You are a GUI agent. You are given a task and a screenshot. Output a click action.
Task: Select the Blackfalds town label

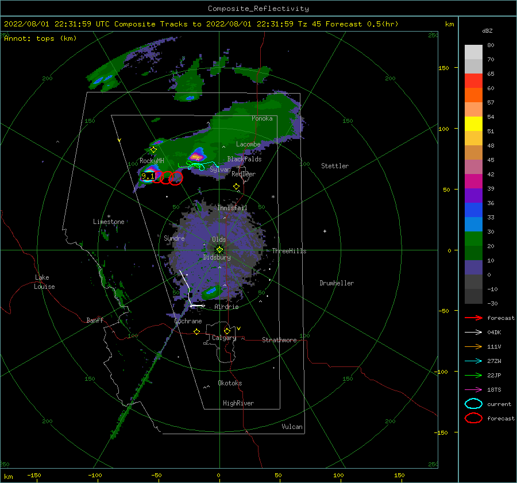(244, 159)
